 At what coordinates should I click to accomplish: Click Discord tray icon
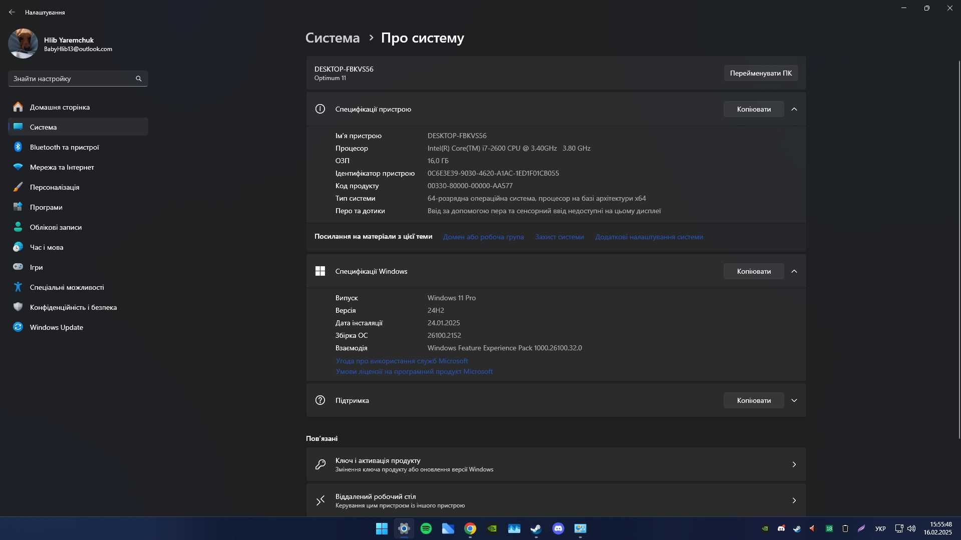(x=781, y=528)
